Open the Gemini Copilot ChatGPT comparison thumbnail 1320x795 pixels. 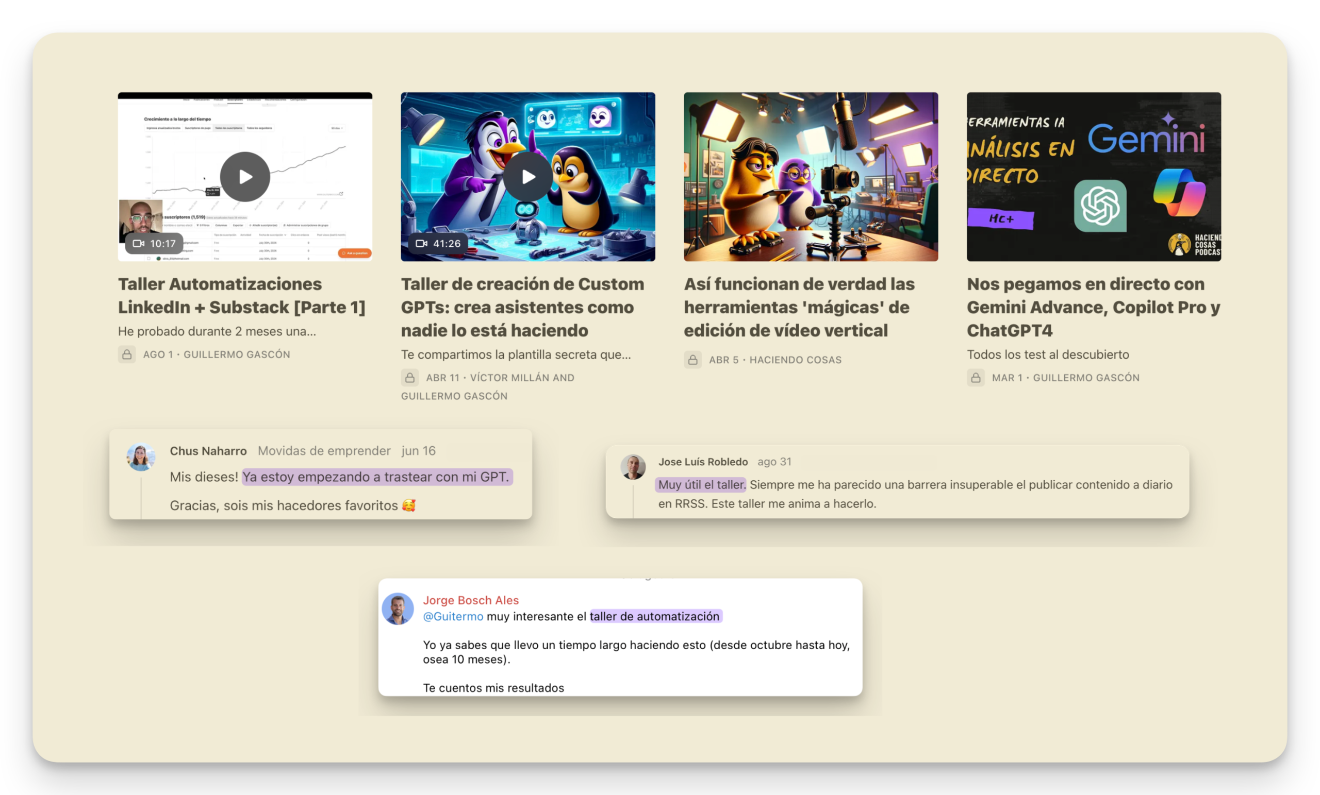pos(1094,177)
